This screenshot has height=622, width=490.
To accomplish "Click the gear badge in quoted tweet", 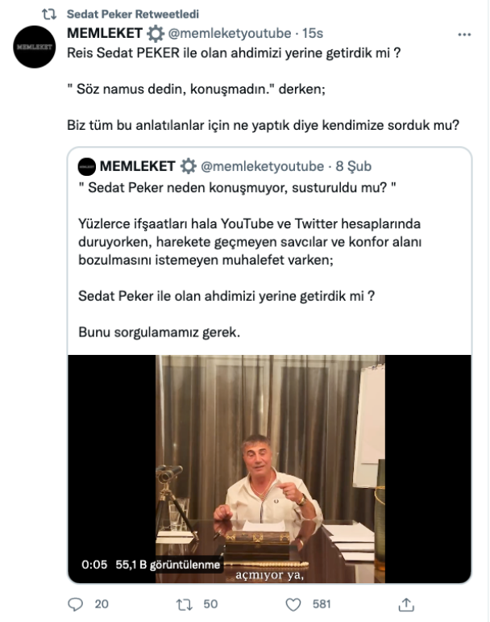I will (188, 167).
